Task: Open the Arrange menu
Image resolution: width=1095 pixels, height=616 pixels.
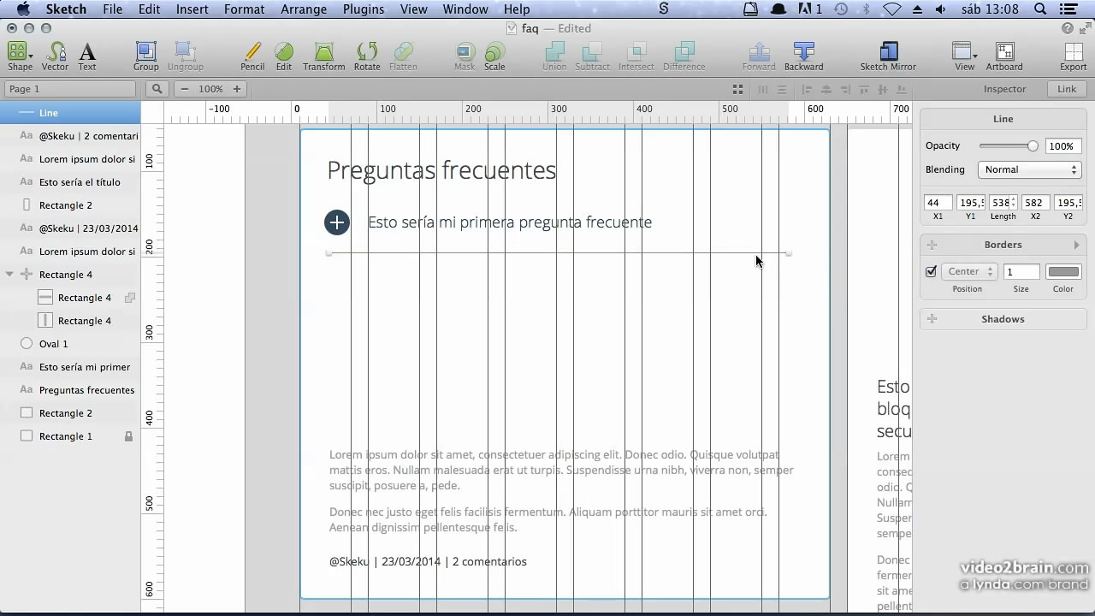Action: click(x=304, y=9)
